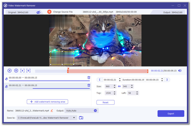Click the yellow watermark selection box
Screen dimensions: 191x126
point(62,58)
